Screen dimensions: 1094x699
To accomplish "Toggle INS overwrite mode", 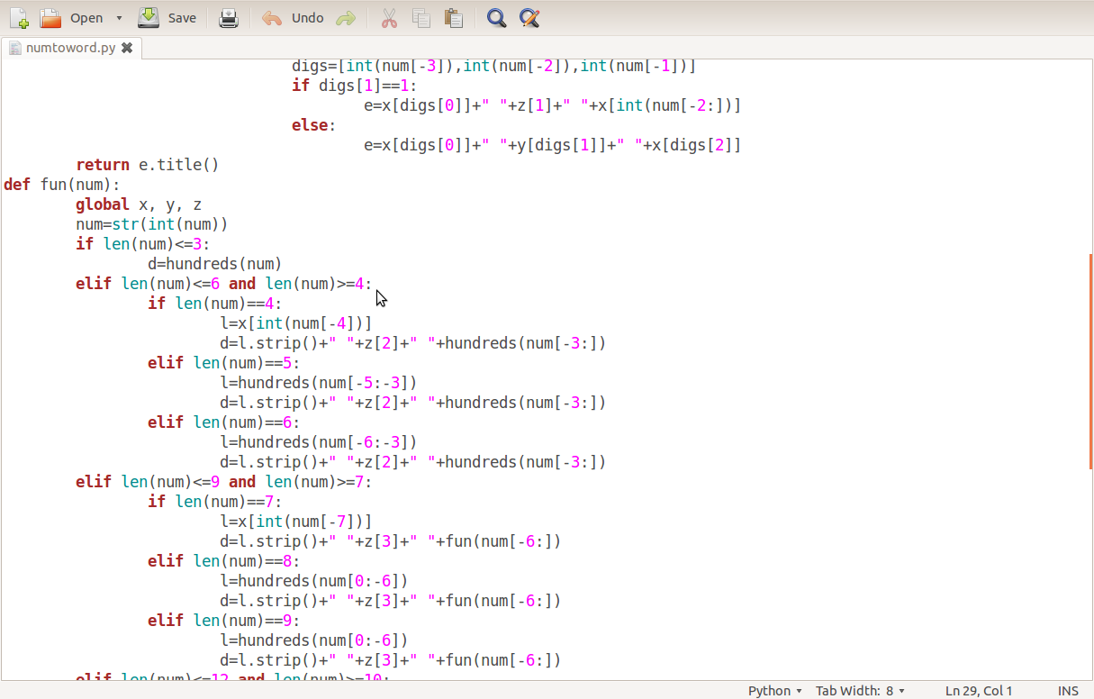I will click(1068, 690).
